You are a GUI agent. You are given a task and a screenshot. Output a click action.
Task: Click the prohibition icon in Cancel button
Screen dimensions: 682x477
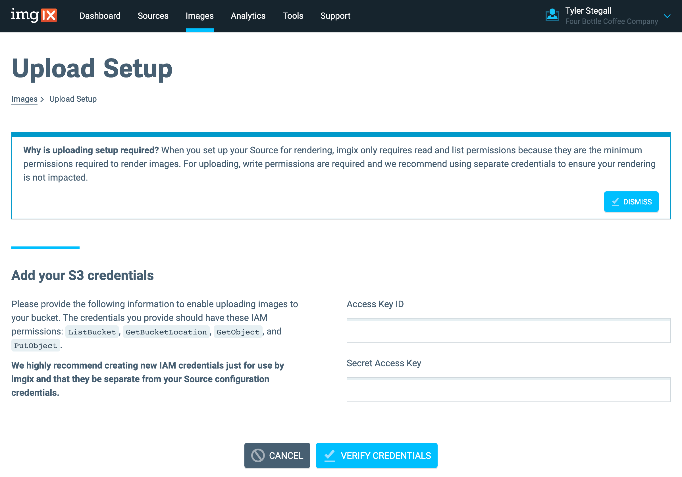[x=258, y=455]
